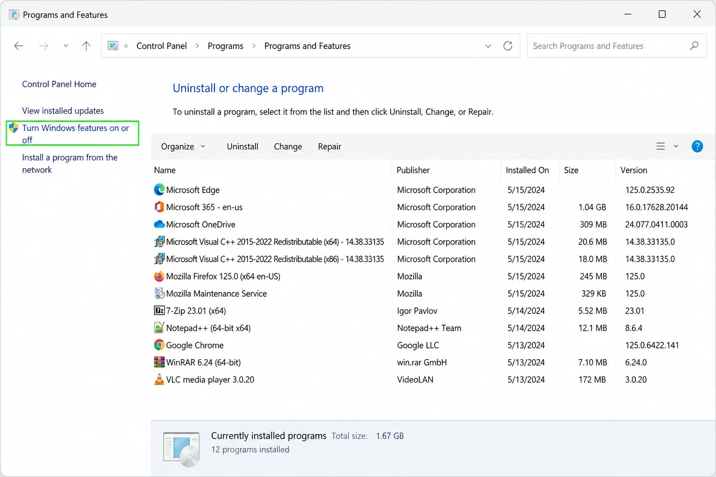Click the Mozilla Firefox icon

point(159,276)
